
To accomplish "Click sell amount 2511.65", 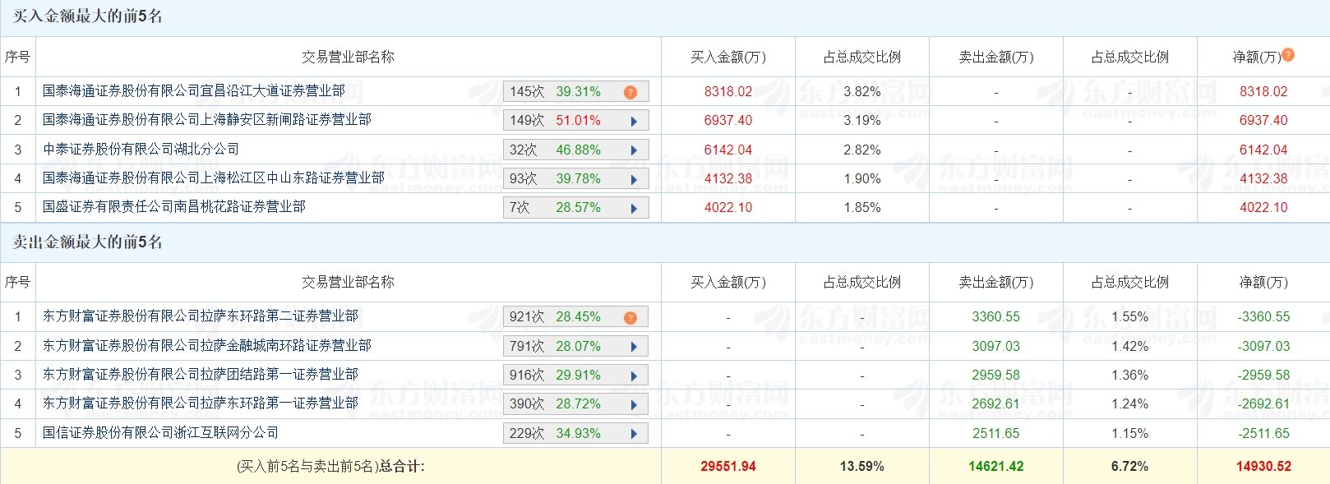I will click(x=996, y=434).
